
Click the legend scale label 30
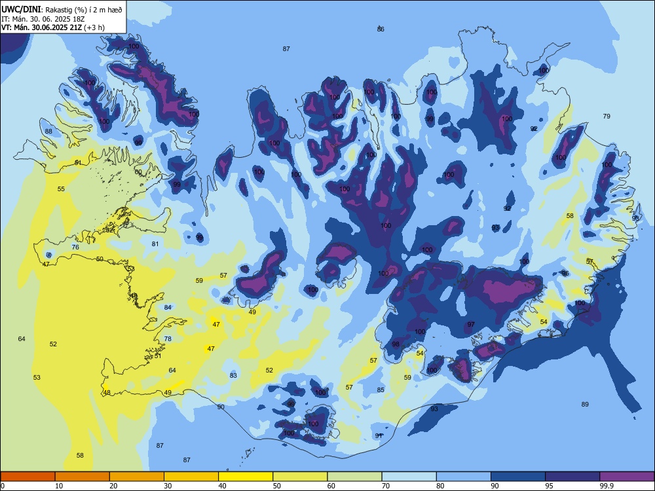[x=168, y=486]
